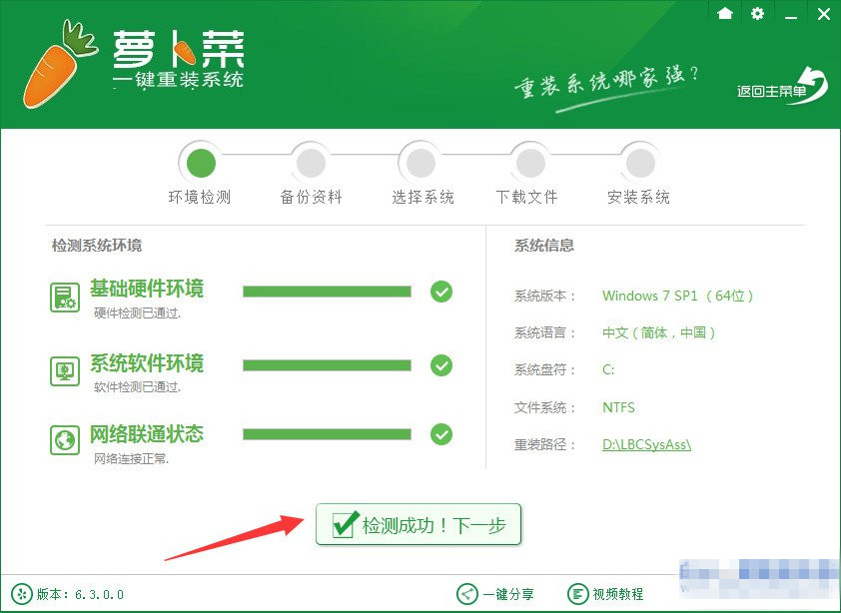Click the 网络联通状态 heading
The image size is (841, 613).
tap(147, 434)
